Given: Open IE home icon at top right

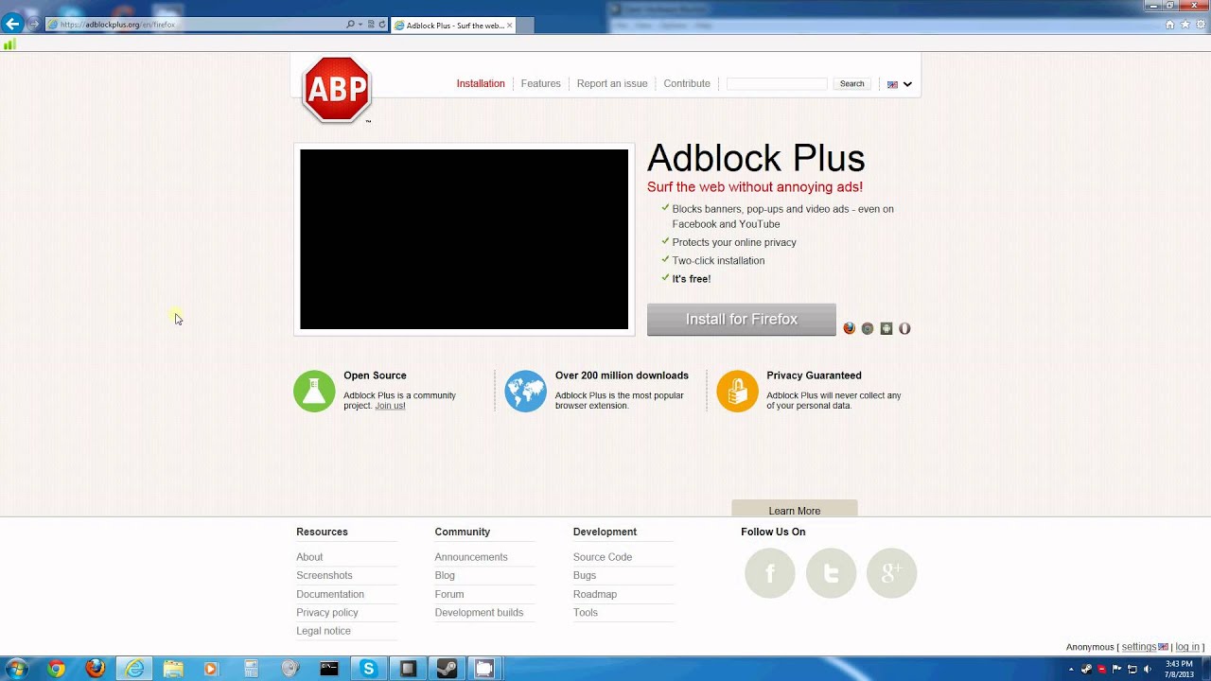Looking at the screenshot, I should tap(1170, 25).
